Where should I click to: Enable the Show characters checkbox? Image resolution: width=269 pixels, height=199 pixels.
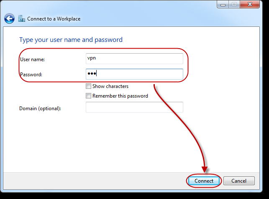tap(88, 86)
